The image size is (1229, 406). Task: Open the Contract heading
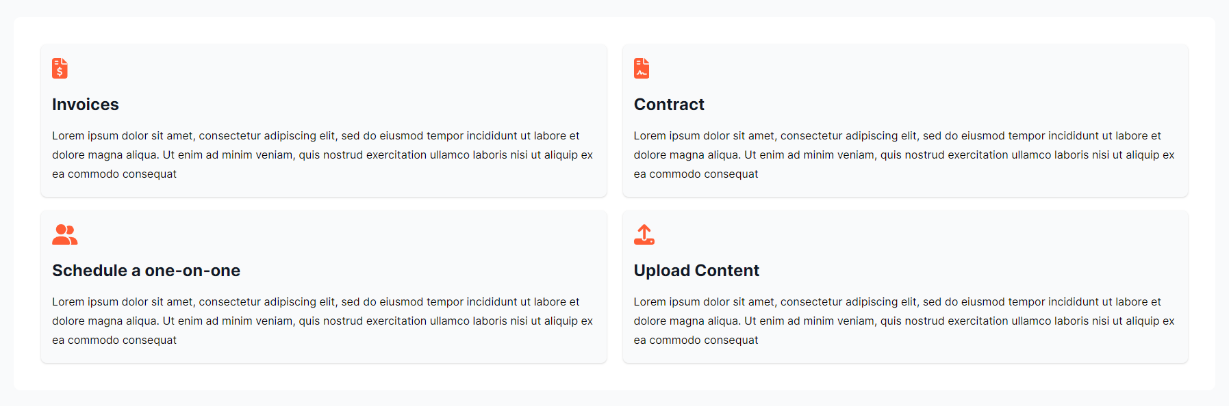pyautogui.click(x=669, y=105)
